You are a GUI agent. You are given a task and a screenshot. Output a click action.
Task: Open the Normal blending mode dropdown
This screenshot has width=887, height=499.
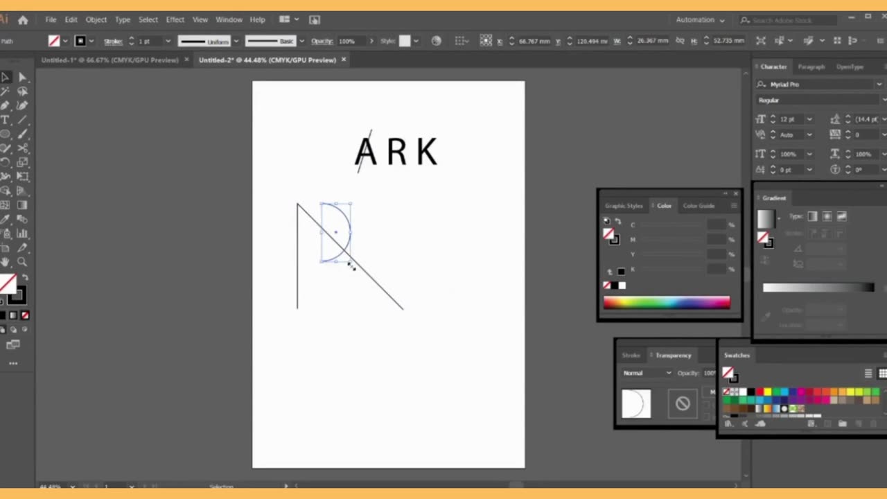click(647, 374)
